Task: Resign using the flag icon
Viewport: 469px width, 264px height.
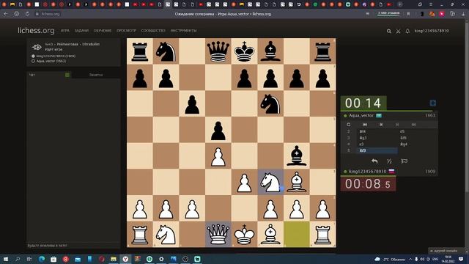Action: tap(404, 161)
